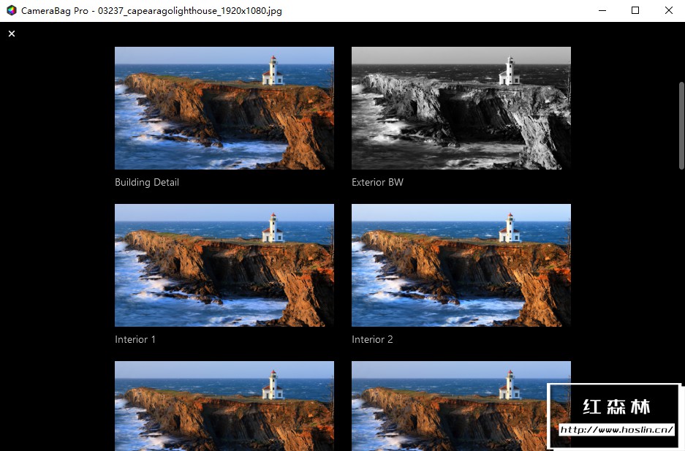The image size is (685, 451).
Task: Maximize the CameraBag Pro window
Action: point(635,10)
